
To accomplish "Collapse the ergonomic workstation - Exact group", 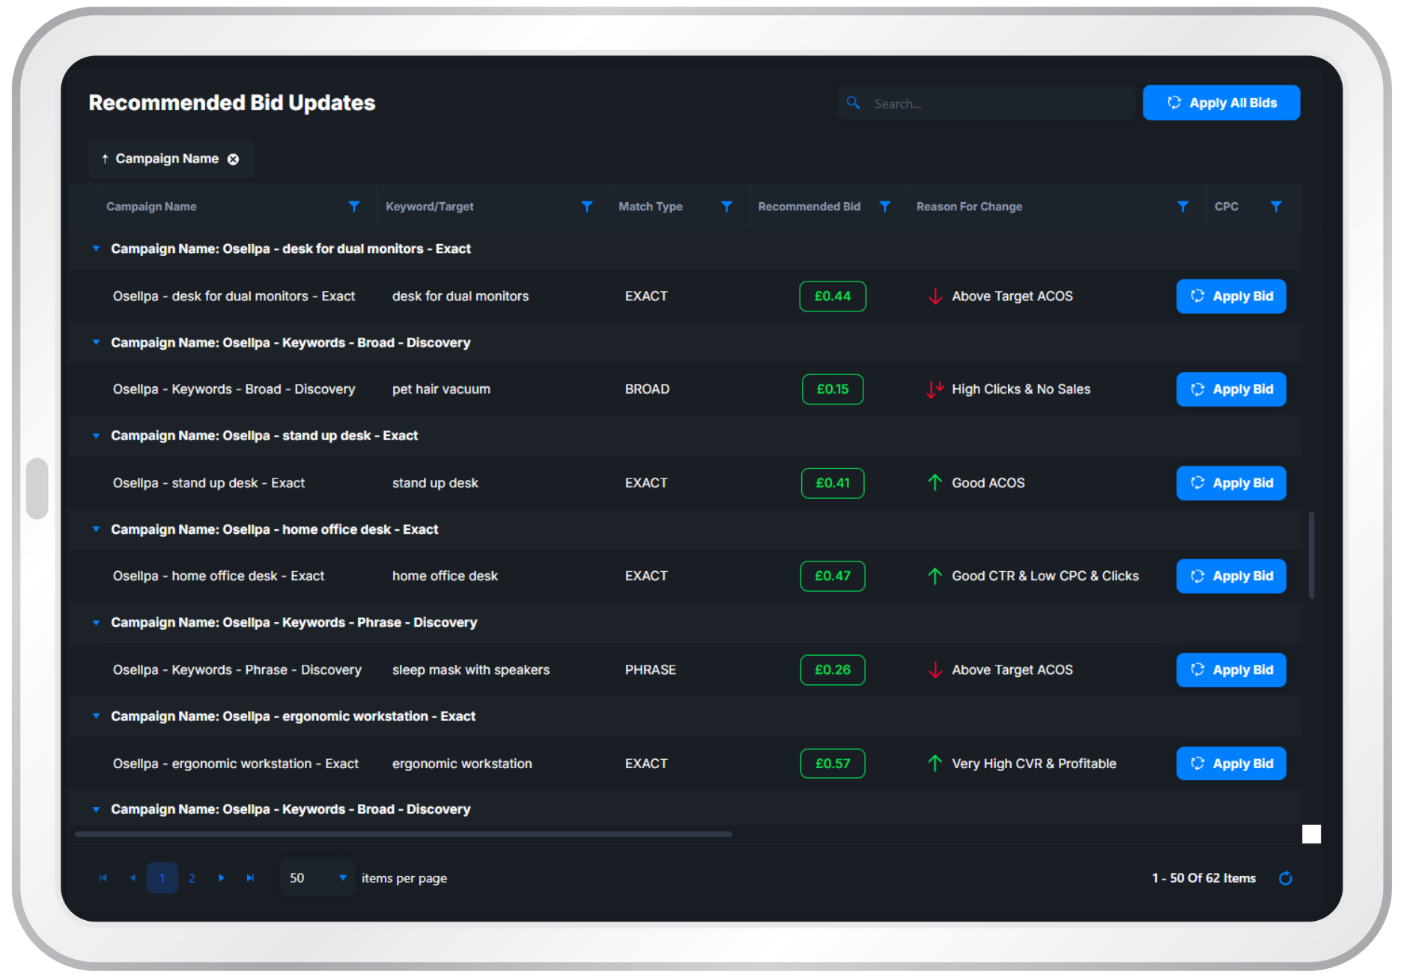I will (96, 716).
